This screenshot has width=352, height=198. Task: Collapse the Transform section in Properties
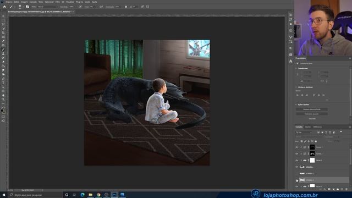296,68
